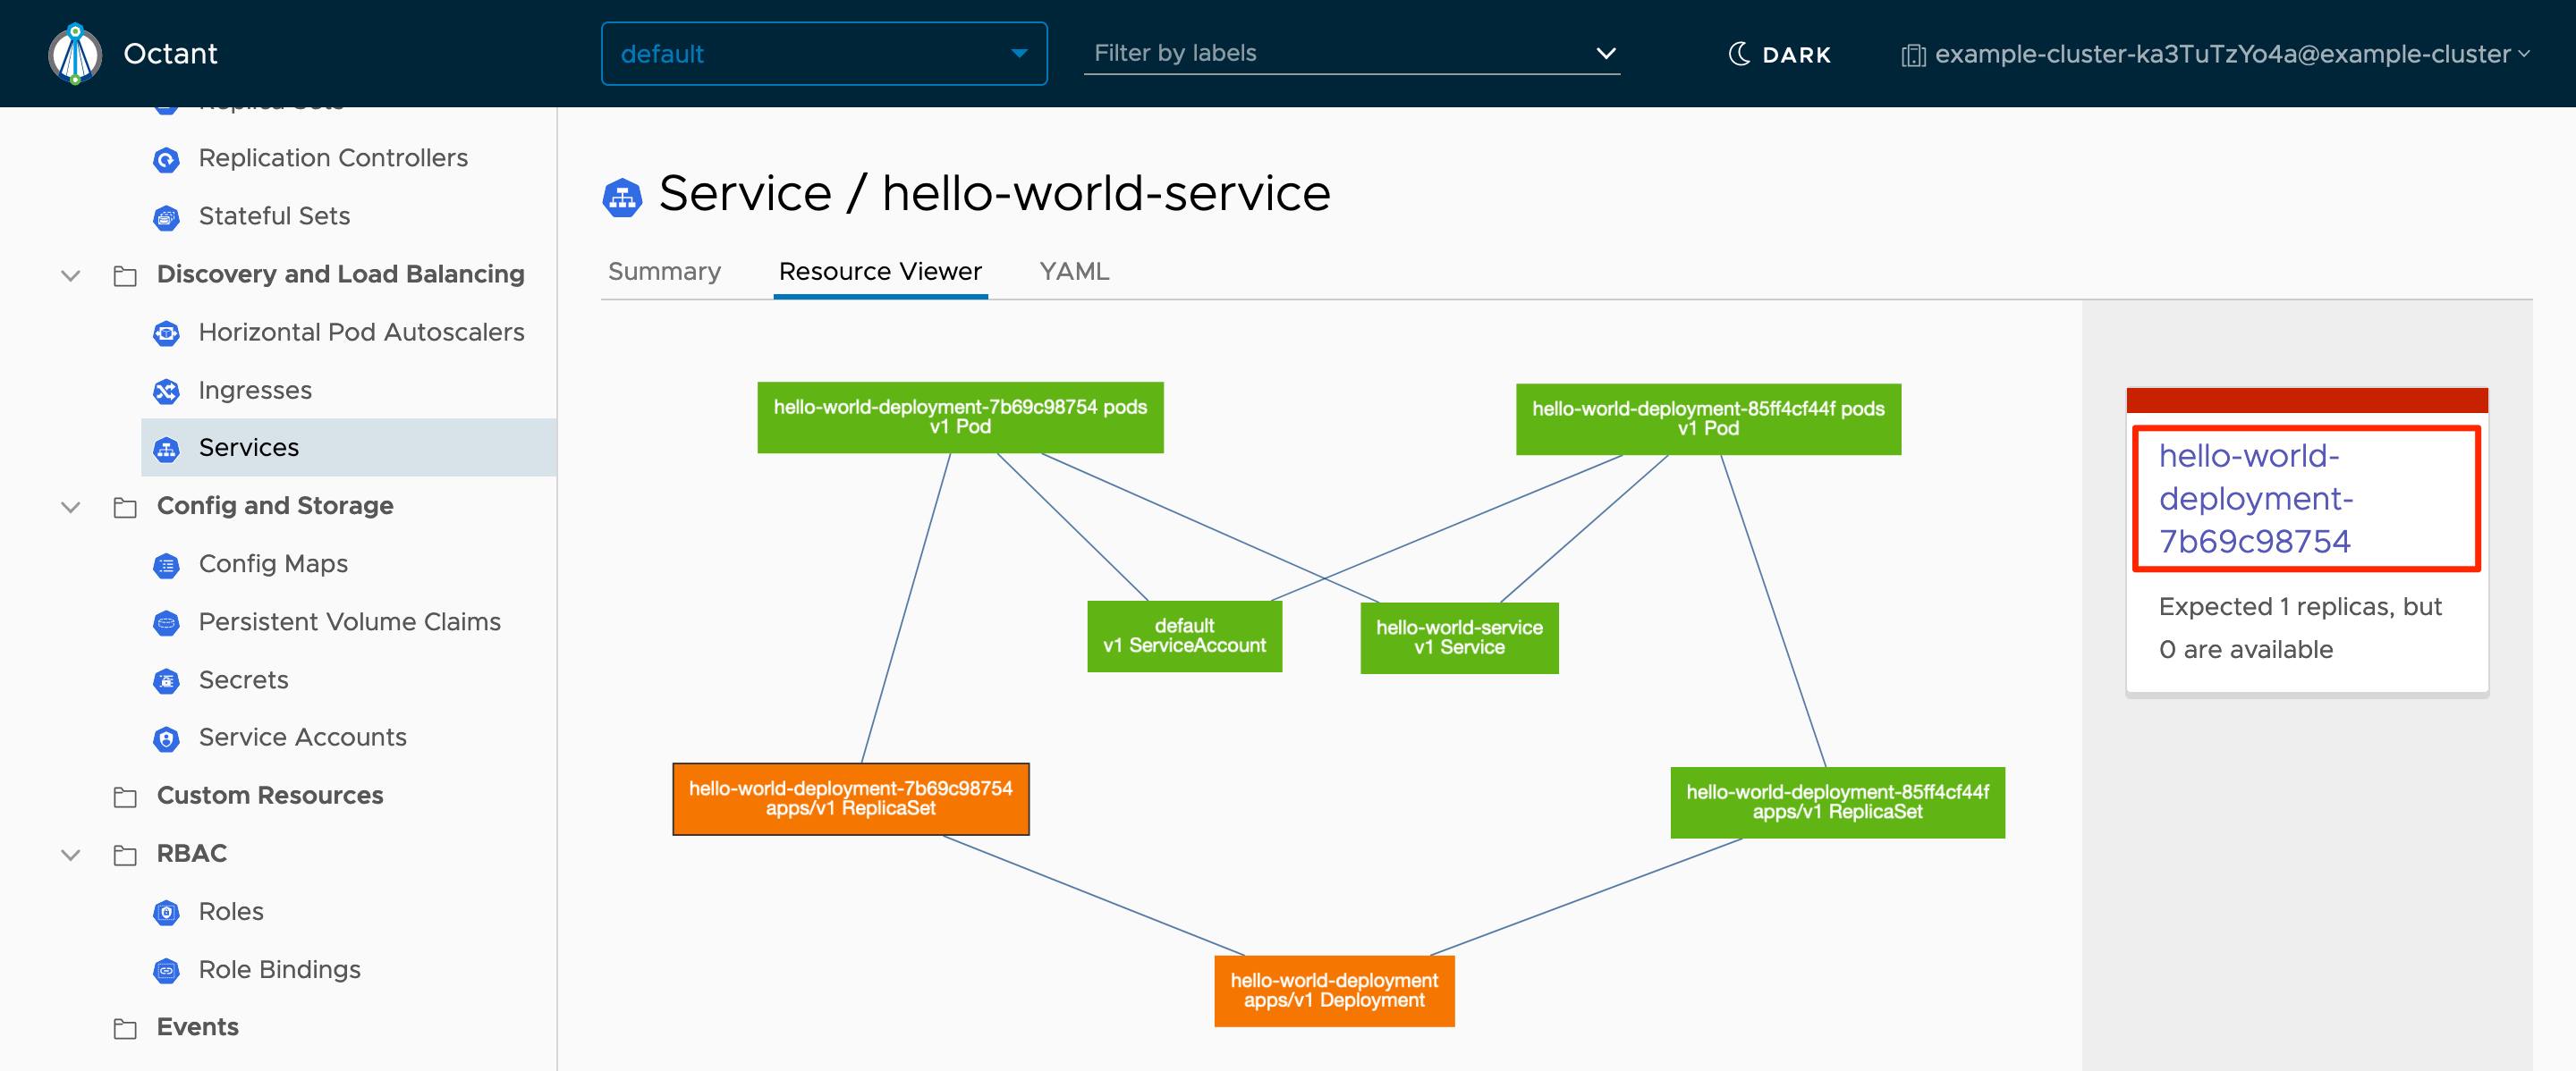Click the Config Maps icon
The width and height of the screenshot is (2576, 1071).
(x=166, y=563)
